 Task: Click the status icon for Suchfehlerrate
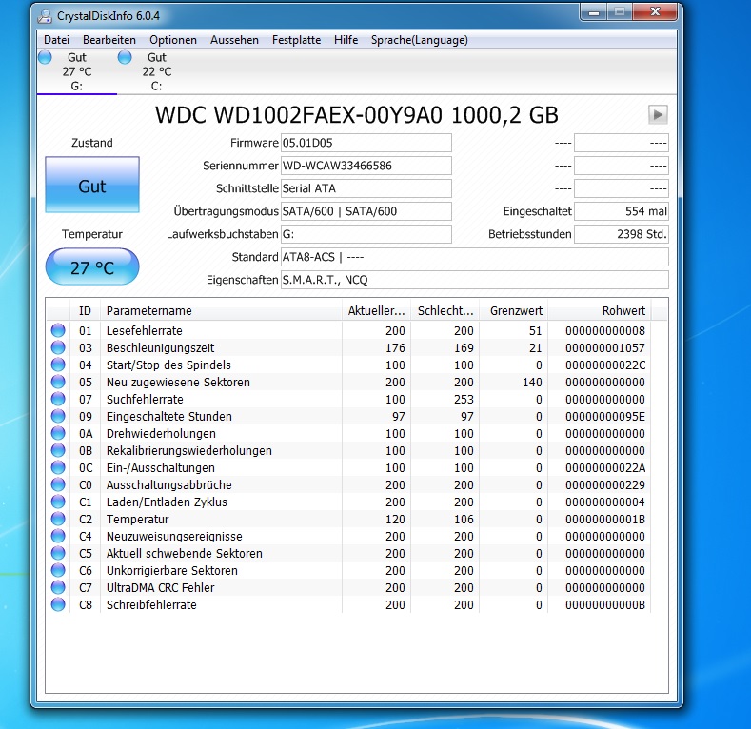click(x=58, y=400)
